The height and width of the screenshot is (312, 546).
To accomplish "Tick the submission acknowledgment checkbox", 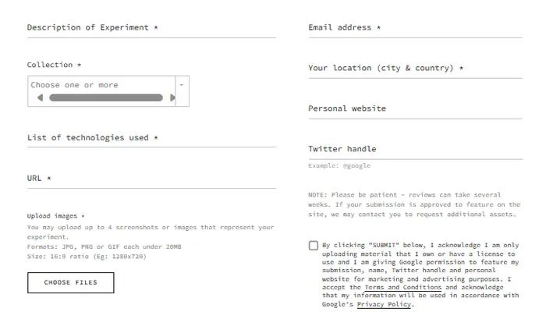I will (314, 245).
